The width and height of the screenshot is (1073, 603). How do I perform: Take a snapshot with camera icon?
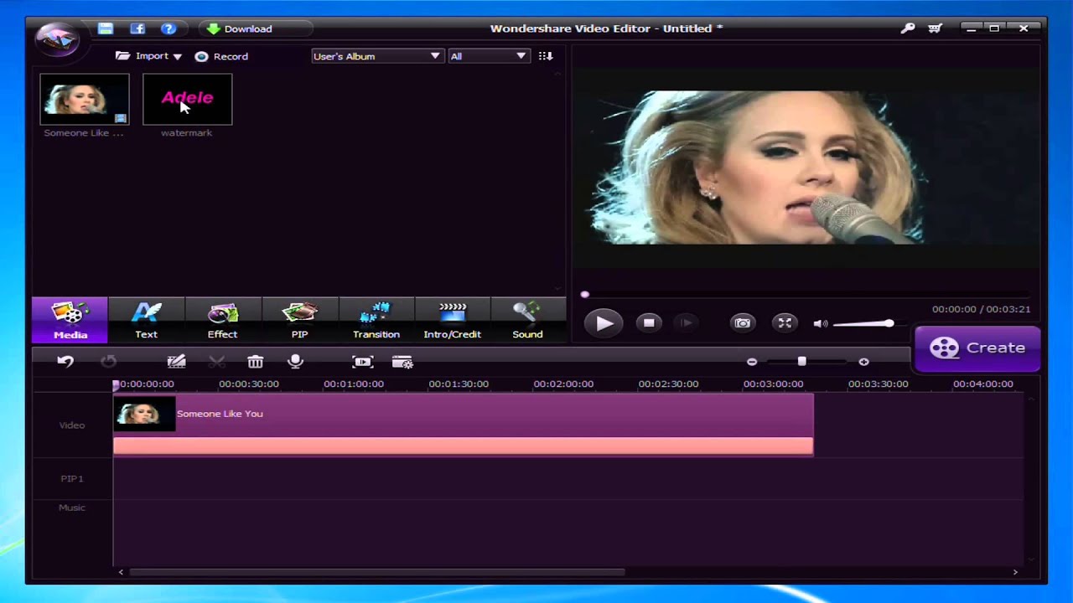click(743, 323)
